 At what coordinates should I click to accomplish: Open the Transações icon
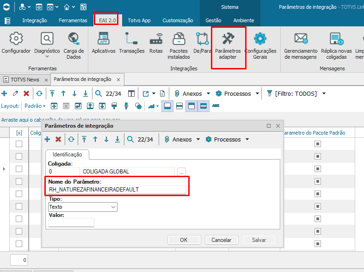(x=132, y=43)
